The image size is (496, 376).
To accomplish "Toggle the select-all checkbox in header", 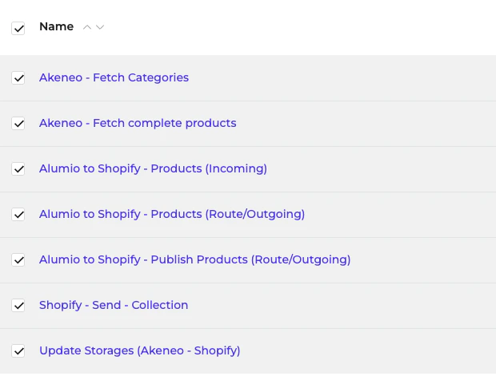I will [x=18, y=28].
